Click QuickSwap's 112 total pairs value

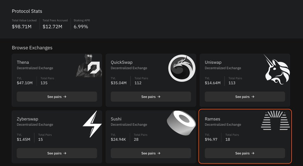click(x=138, y=83)
